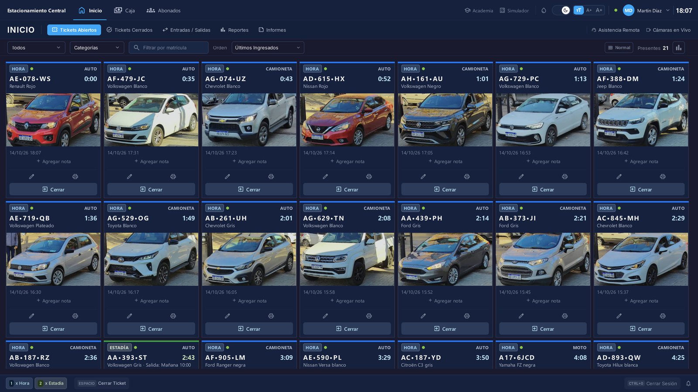The height and width of the screenshot is (392, 698).
Task: Open the Academia link
Action: (479, 10)
